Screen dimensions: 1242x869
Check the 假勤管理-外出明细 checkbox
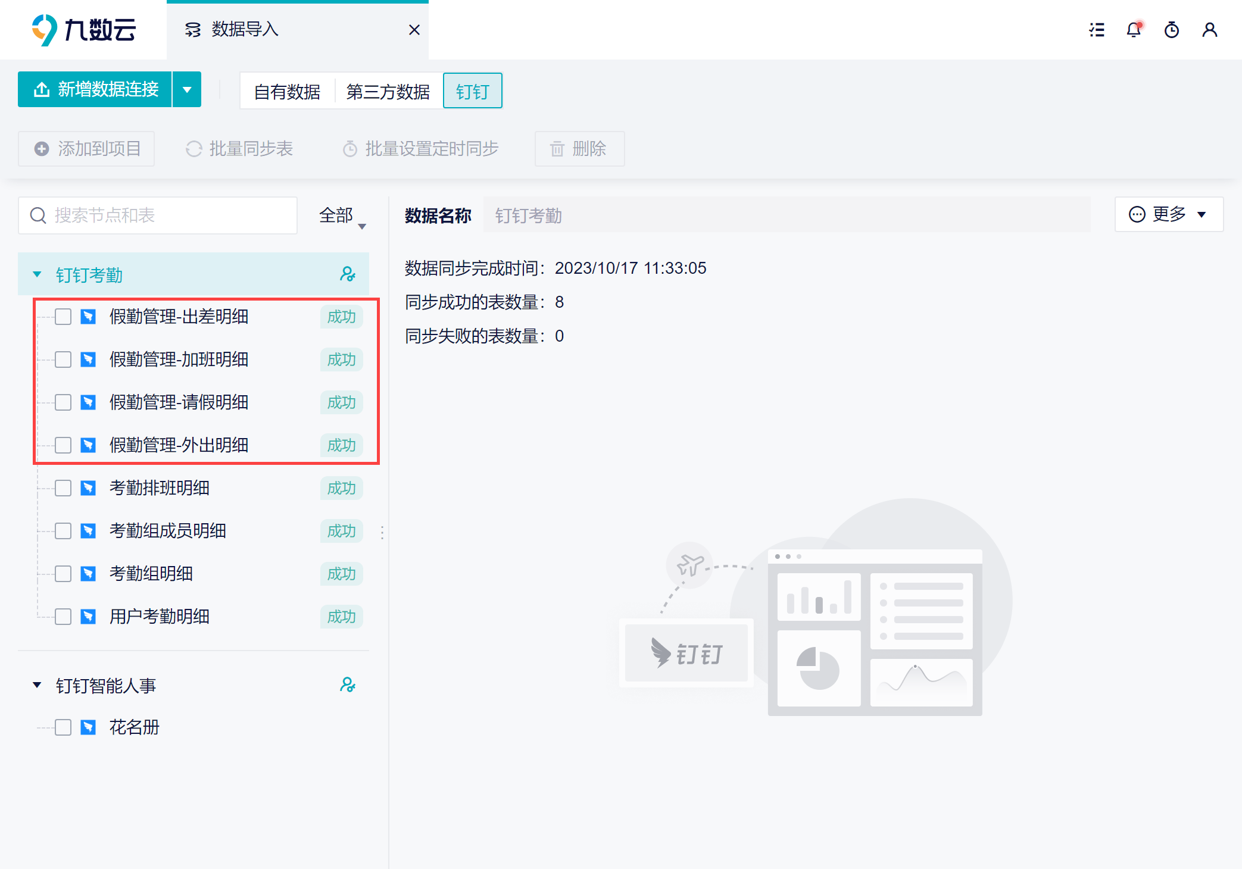(63, 445)
